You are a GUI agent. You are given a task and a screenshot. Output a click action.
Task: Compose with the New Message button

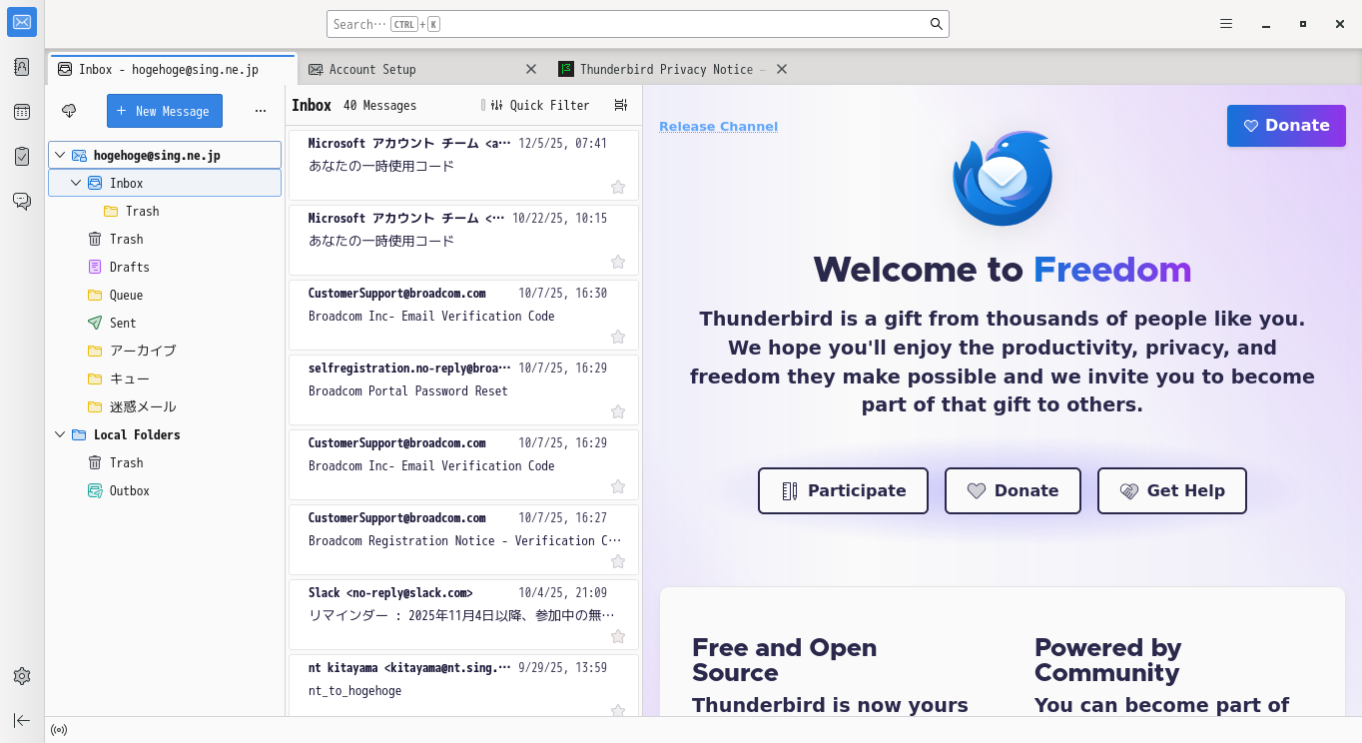165,111
